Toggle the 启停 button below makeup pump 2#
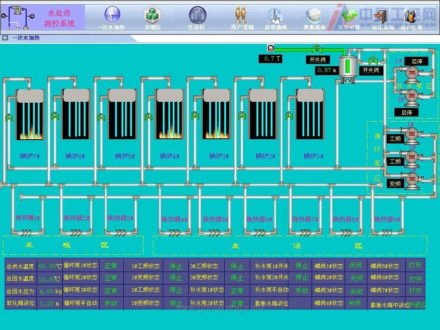Viewport: 440px width, 330px height. click(406, 113)
